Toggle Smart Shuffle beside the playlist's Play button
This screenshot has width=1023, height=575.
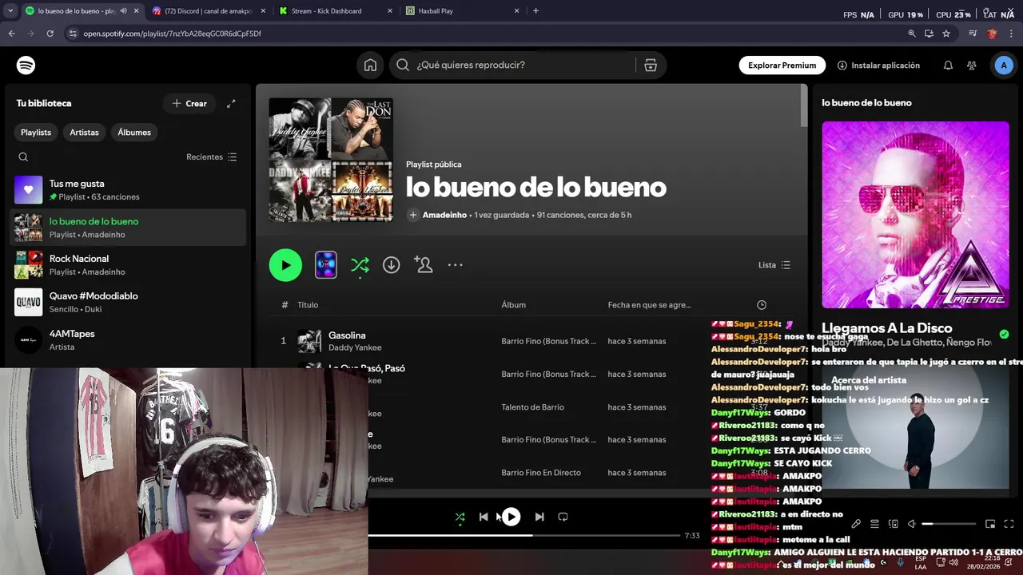(x=360, y=265)
